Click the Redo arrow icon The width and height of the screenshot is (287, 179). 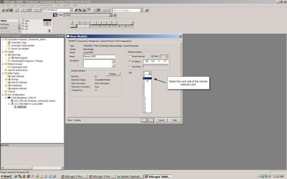[x=39, y=10]
